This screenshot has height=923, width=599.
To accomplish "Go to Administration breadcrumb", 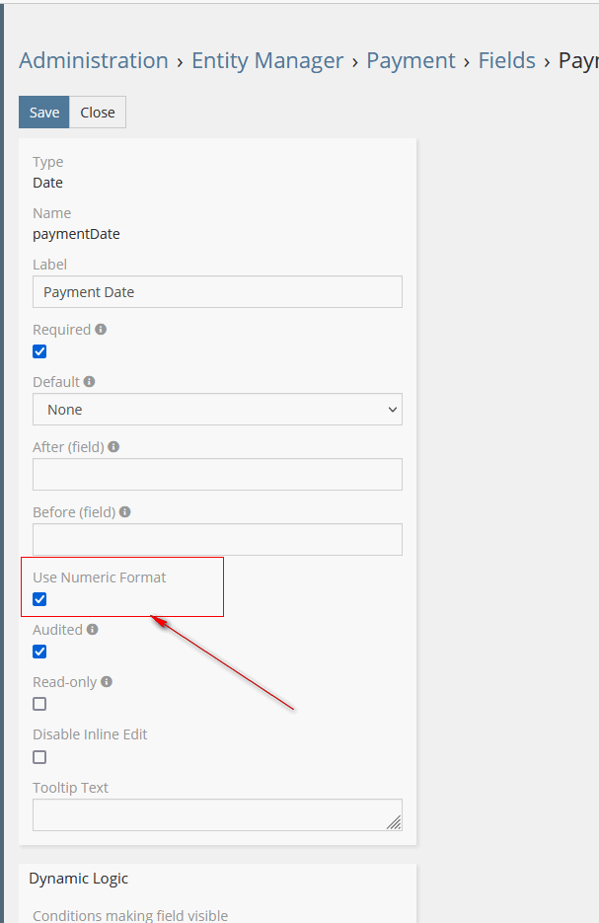I will click(94, 60).
